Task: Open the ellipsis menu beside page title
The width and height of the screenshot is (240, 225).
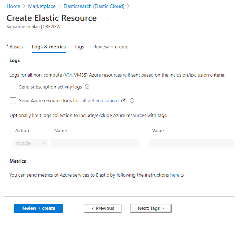Action: (x=108, y=18)
